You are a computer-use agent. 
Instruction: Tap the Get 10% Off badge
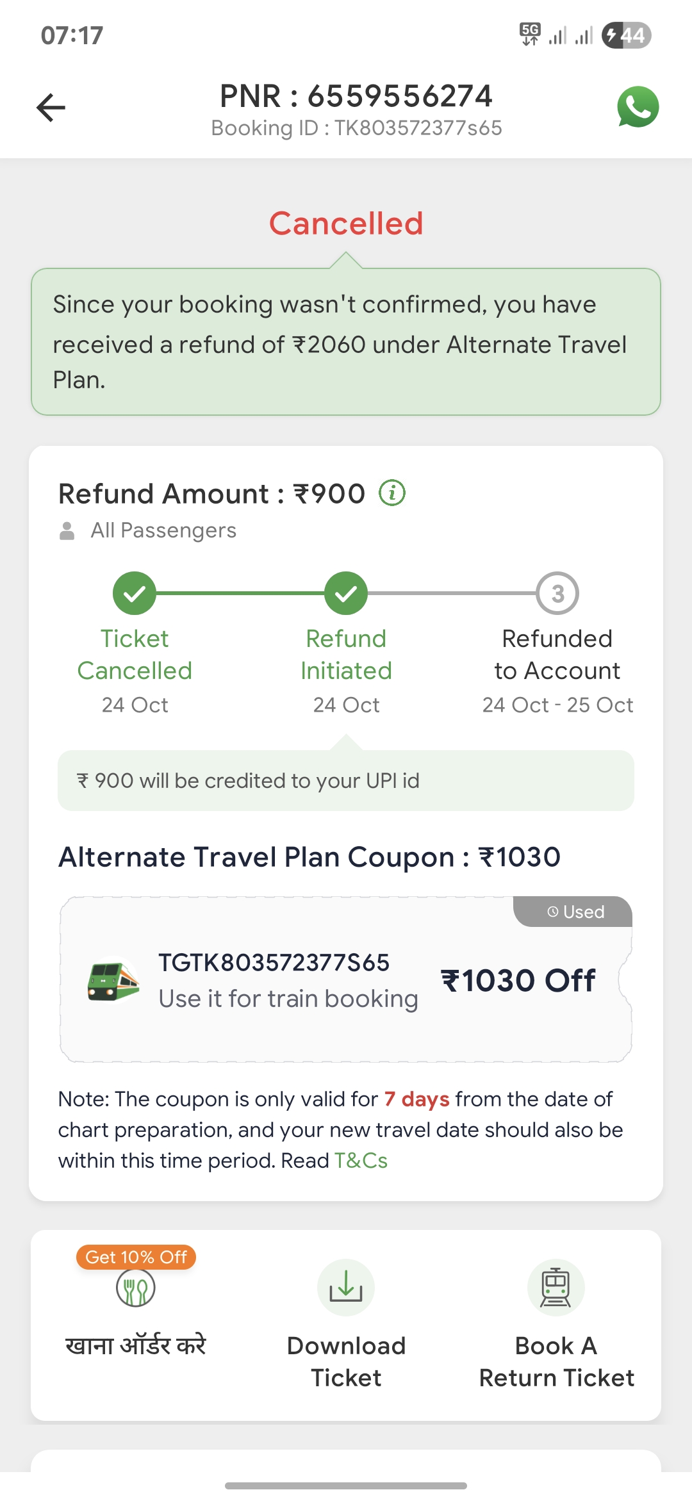click(136, 1257)
